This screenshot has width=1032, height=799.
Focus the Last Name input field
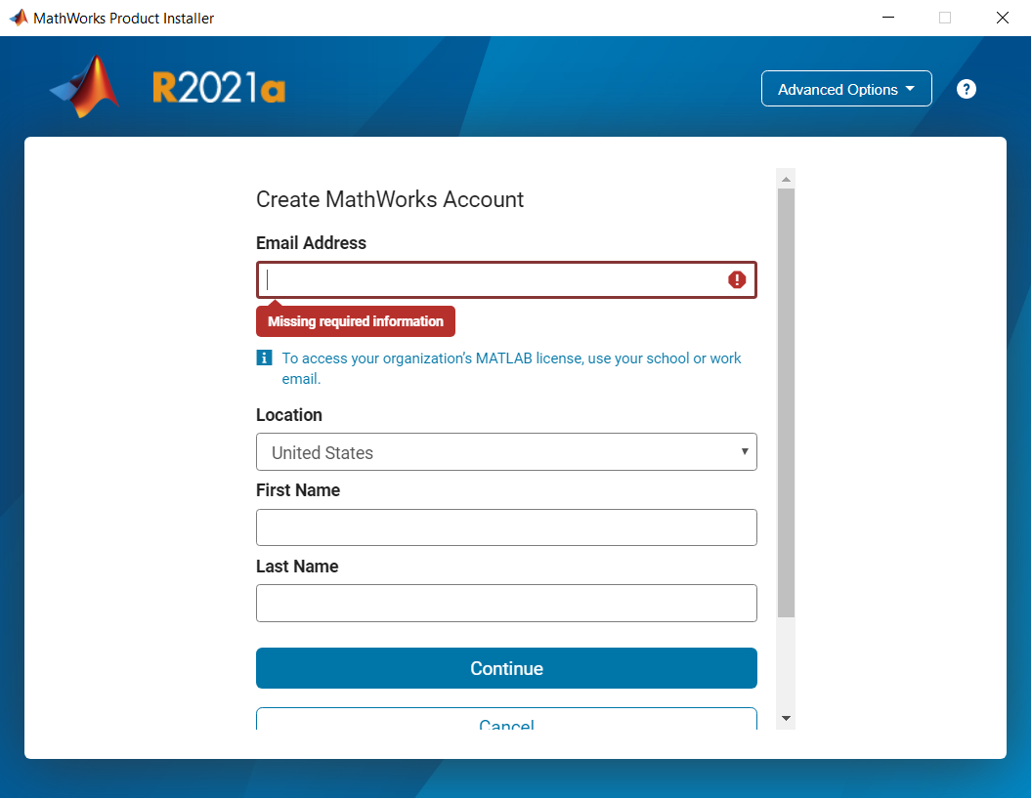pyautogui.click(x=506, y=603)
